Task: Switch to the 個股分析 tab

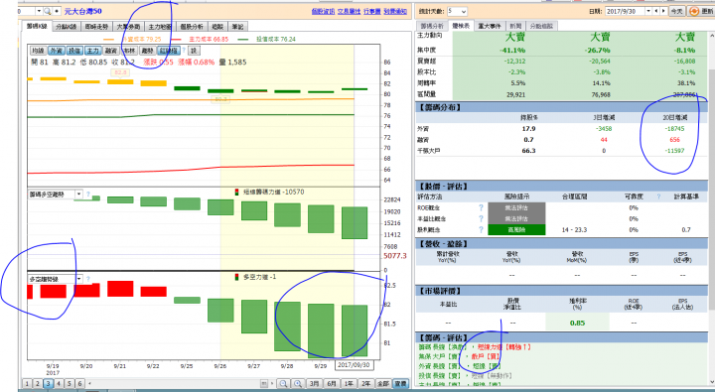Action: 192,27
